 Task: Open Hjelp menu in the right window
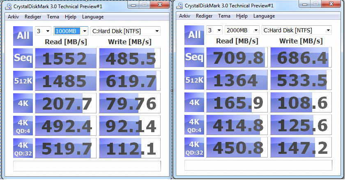tap(241, 16)
